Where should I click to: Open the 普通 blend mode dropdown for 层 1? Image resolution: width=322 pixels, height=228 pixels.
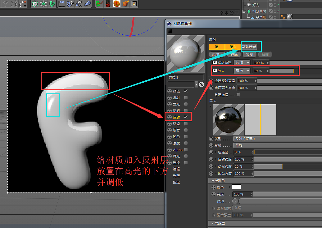[x=242, y=71]
